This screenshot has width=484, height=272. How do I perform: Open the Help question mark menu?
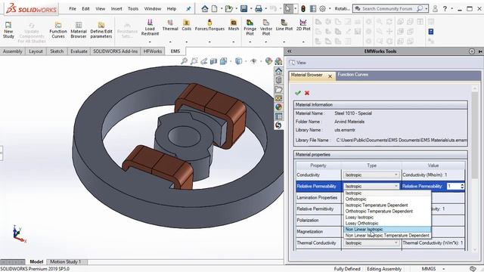click(445, 8)
